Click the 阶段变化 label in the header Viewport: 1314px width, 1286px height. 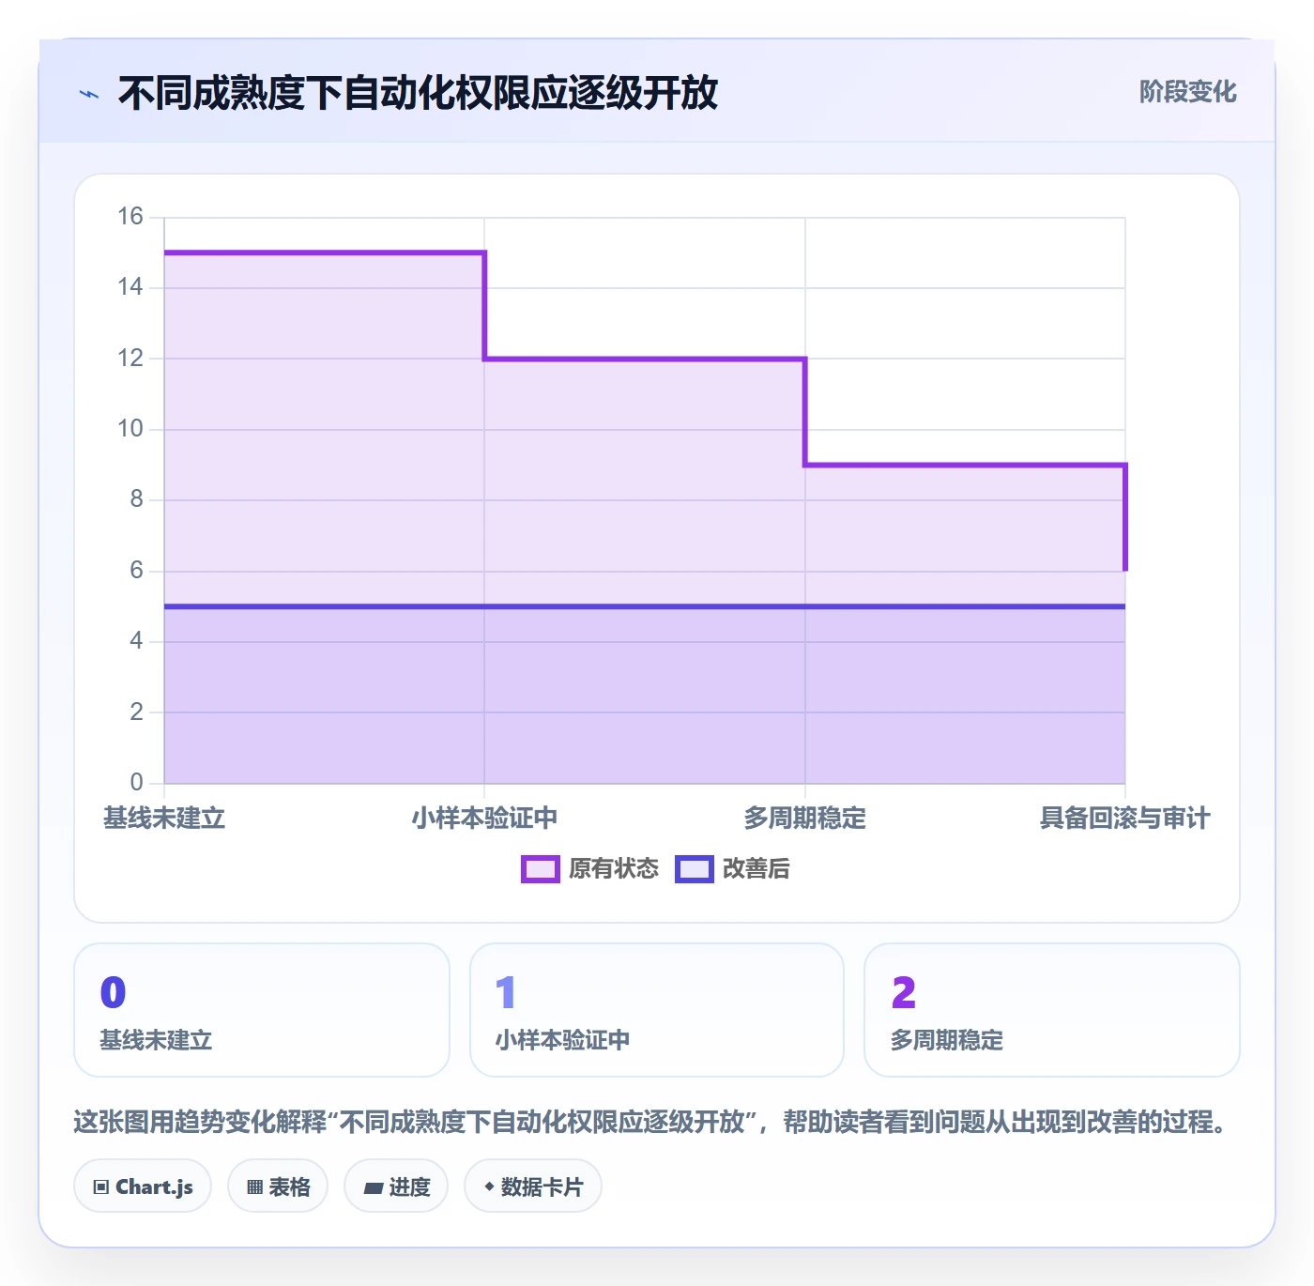pyautogui.click(x=1188, y=92)
